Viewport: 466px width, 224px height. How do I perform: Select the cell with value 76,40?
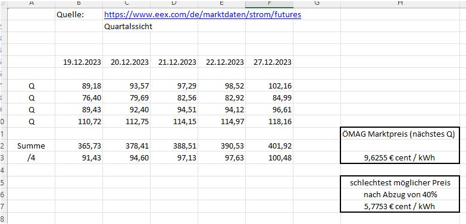coord(79,98)
